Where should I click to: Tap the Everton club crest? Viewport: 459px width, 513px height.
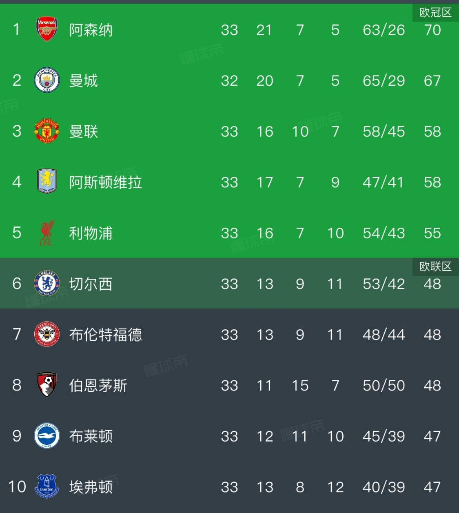click(x=47, y=486)
